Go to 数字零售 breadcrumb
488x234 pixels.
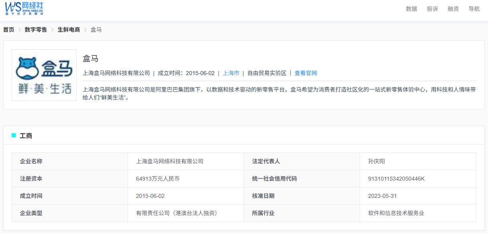[36, 30]
